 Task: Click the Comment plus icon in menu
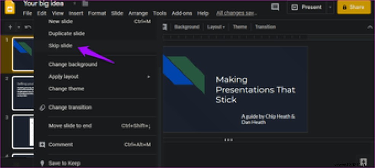(x=42, y=144)
